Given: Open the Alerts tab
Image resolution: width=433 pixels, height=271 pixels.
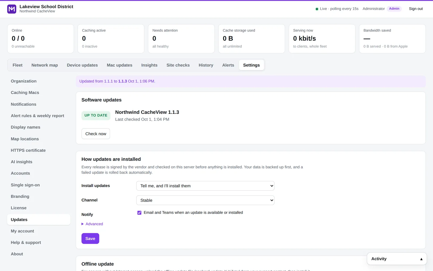Looking at the screenshot, I should [228, 65].
